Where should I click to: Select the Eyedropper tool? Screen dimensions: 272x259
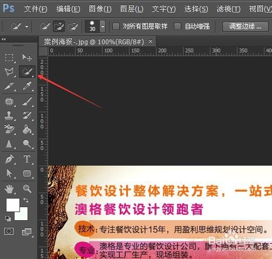pyautogui.click(x=27, y=86)
